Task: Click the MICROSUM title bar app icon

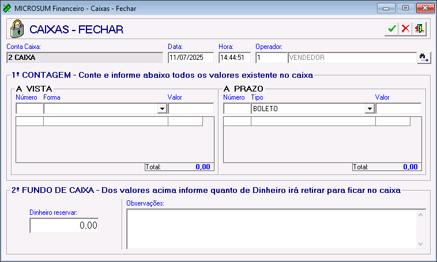Action: (7, 9)
